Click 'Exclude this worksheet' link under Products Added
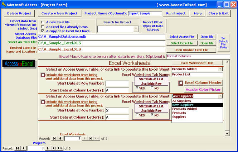The image size is (238, 152). click(74, 77)
